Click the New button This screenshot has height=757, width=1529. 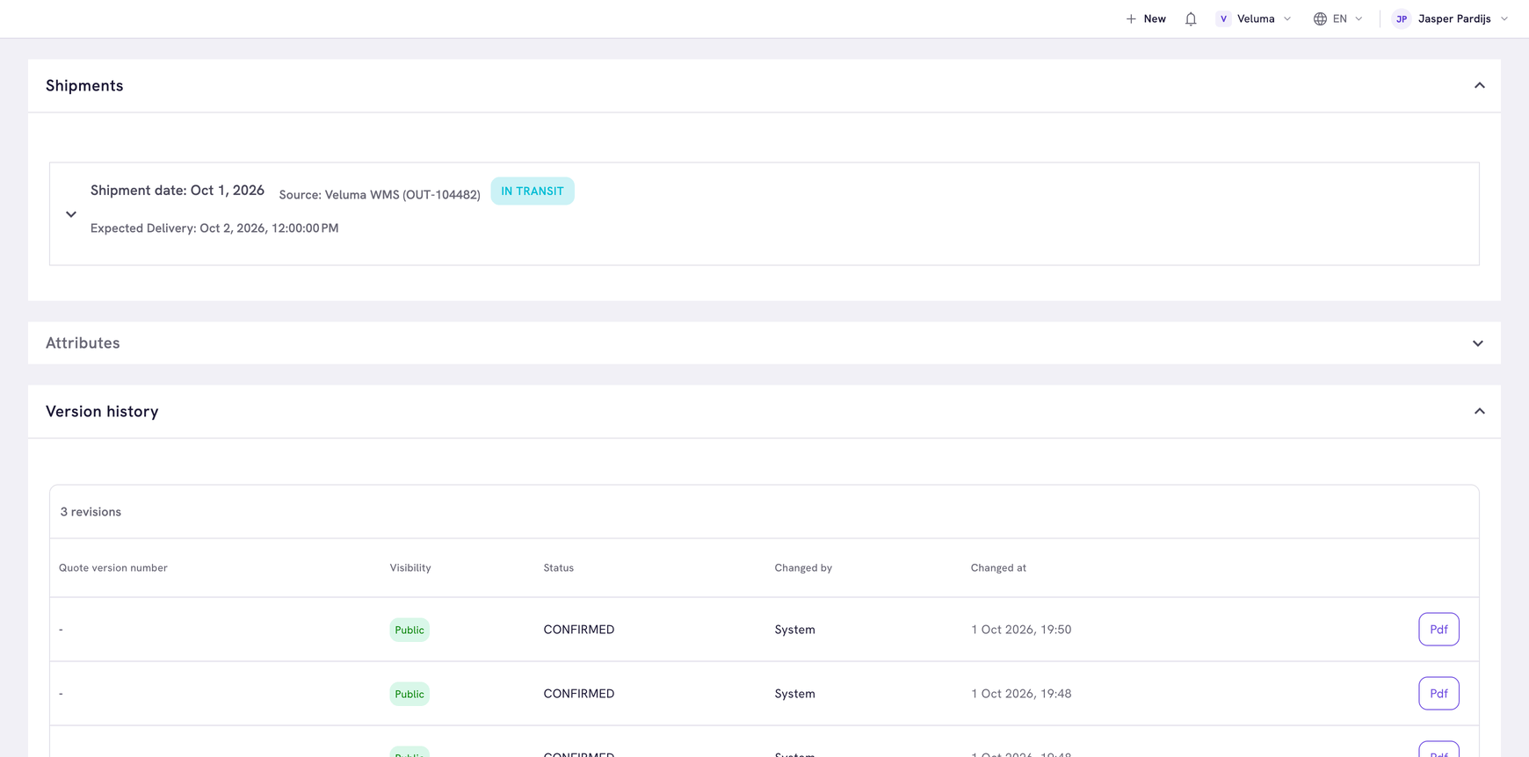1146,18
